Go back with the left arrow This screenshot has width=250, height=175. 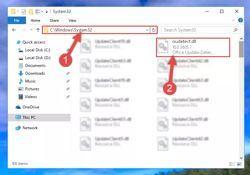tap(14, 30)
